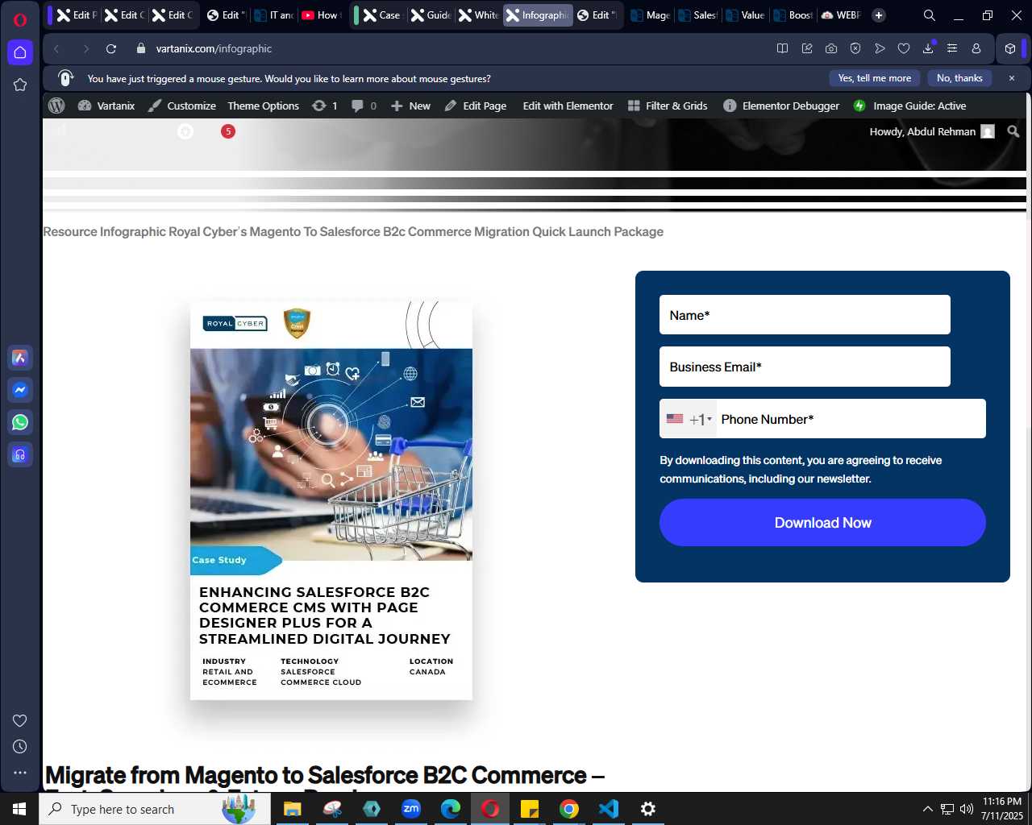Screen dimensions: 1032x825
Task: Open sidebar heart pinboards icon
Action: point(20,721)
